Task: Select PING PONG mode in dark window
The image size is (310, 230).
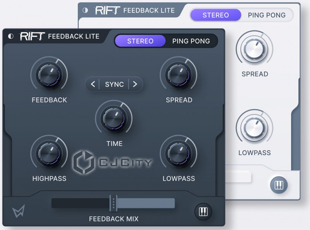Action: 191,41
